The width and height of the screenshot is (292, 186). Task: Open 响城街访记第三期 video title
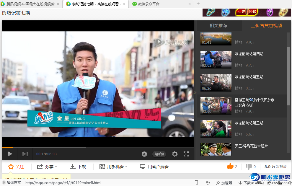point(249,123)
